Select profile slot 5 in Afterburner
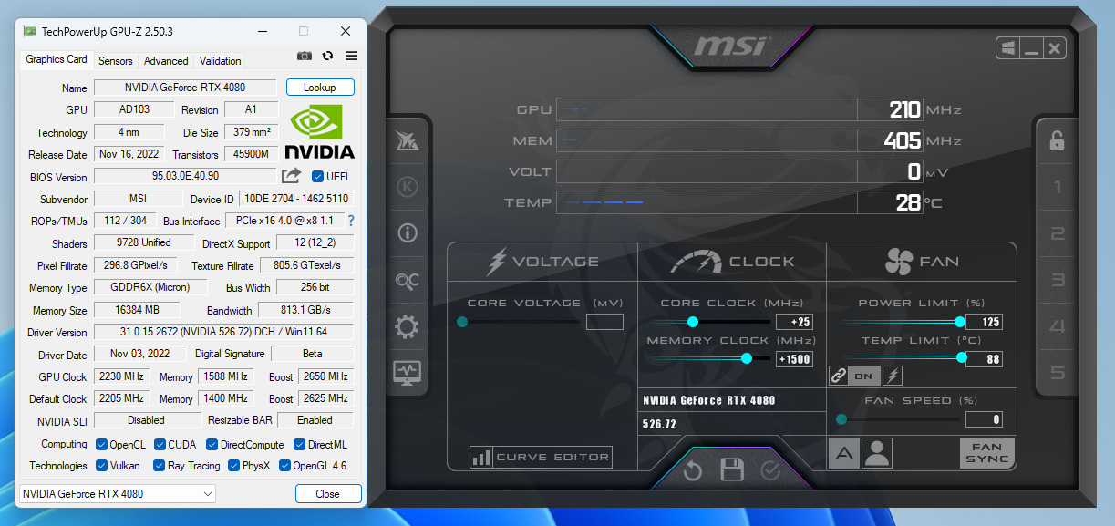The height and width of the screenshot is (526, 1115). click(x=1058, y=373)
